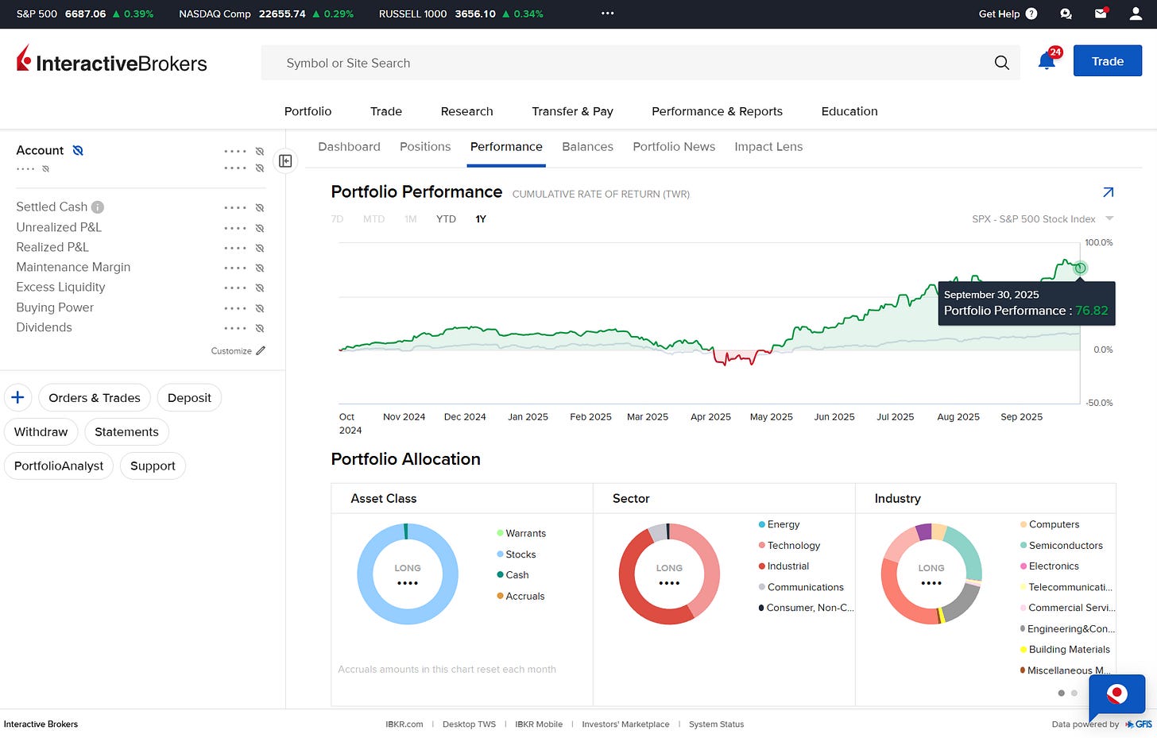Expand Portfolio Performance chart with arrow icon
Viewport: 1157px width, 738px height.
[1108, 192]
